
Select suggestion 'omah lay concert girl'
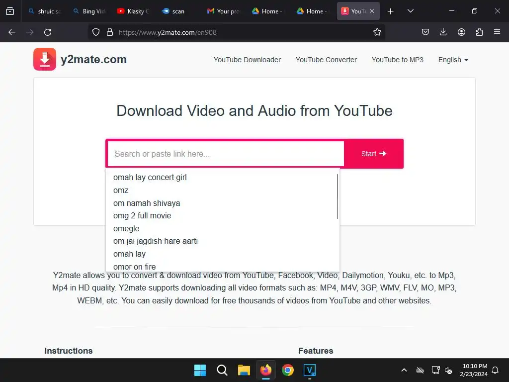point(150,178)
